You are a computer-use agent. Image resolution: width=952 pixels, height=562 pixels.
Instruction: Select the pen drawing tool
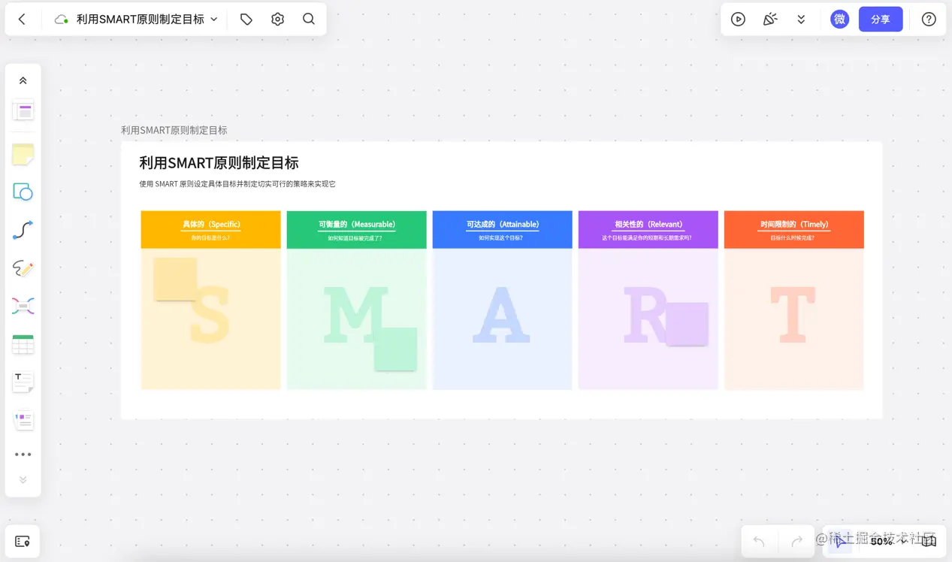23,268
